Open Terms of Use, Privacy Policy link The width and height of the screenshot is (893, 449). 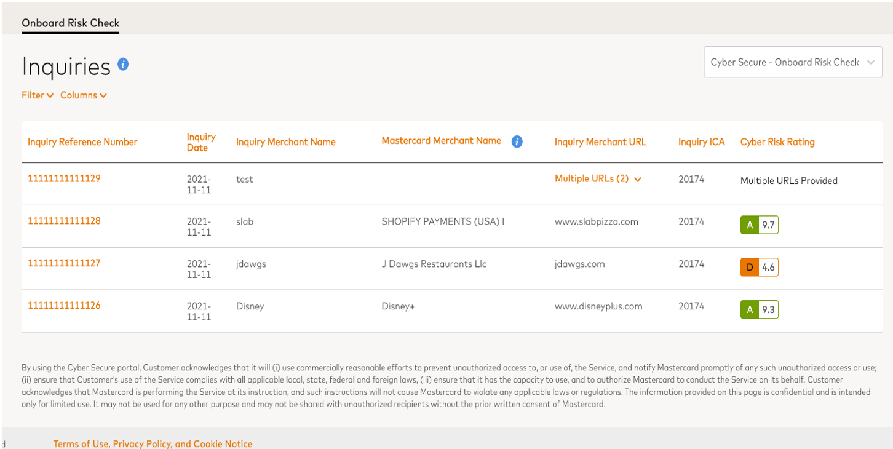pos(153,443)
